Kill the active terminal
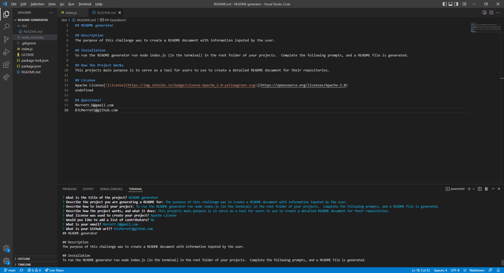 (486, 189)
